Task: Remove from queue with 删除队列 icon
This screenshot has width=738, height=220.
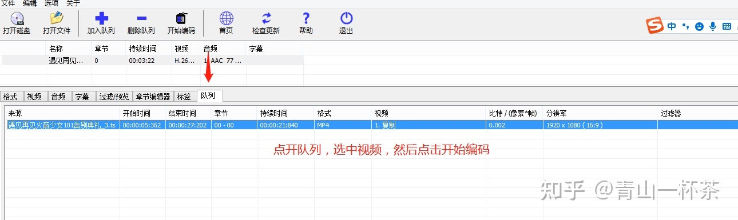Action: point(141,19)
